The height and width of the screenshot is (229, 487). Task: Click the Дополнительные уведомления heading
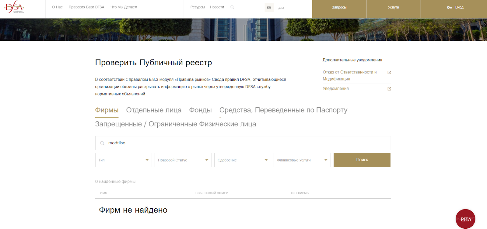[x=352, y=60]
